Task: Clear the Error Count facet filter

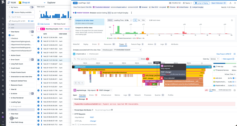Action: click(33, 60)
